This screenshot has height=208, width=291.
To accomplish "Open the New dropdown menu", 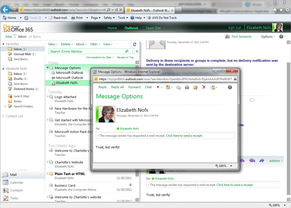I will 53,44.
